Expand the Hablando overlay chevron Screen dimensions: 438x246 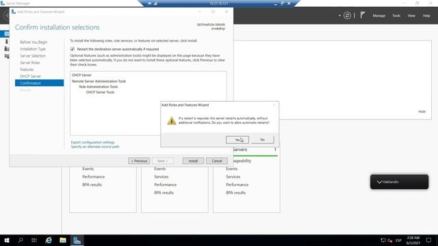pyautogui.click(x=379, y=182)
